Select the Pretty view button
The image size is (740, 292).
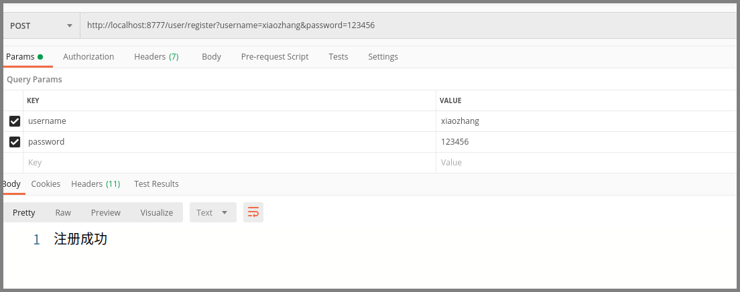[24, 213]
